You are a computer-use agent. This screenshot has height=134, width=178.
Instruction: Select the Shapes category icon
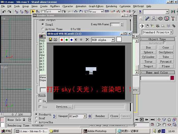click(x=147, y=26)
